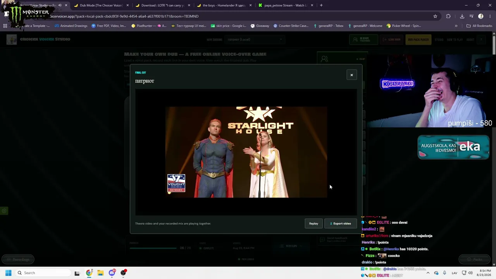The image size is (496, 279).
Task: Open the browser Downloads panel
Action: (x=462, y=16)
